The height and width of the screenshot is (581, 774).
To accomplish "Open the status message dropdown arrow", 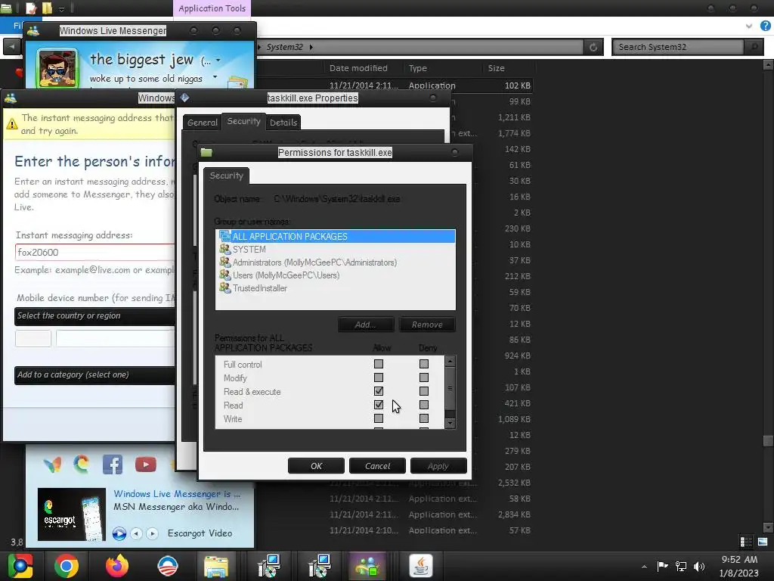I will click(215, 77).
